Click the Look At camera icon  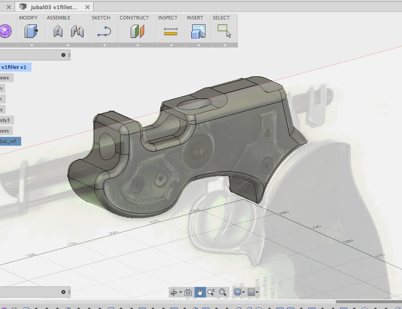[188, 293]
